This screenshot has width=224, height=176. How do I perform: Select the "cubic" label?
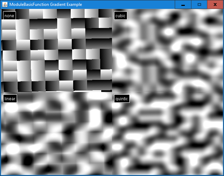click(120, 16)
